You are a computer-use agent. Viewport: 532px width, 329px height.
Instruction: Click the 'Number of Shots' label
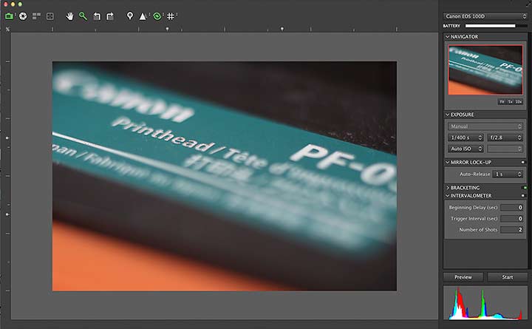pyautogui.click(x=478, y=230)
